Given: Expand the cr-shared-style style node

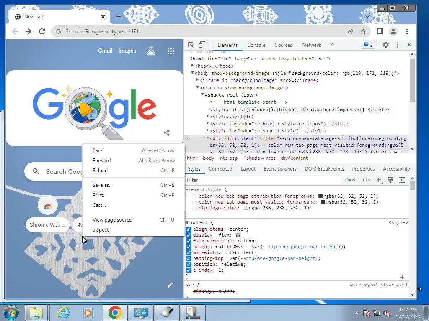Looking at the screenshot, I should pyautogui.click(x=208, y=130).
